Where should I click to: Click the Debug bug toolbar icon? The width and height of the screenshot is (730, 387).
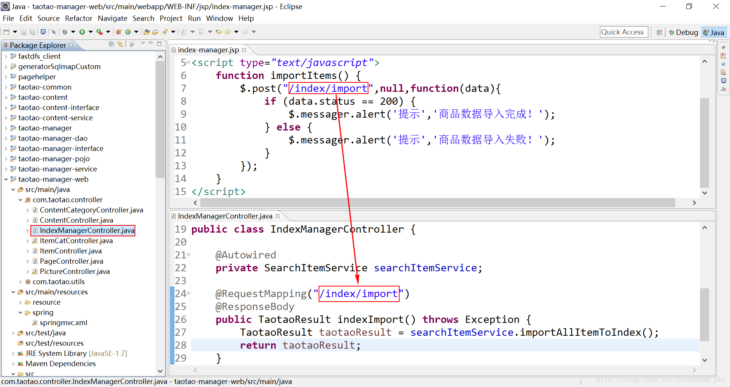pyautogui.click(x=65, y=32)
